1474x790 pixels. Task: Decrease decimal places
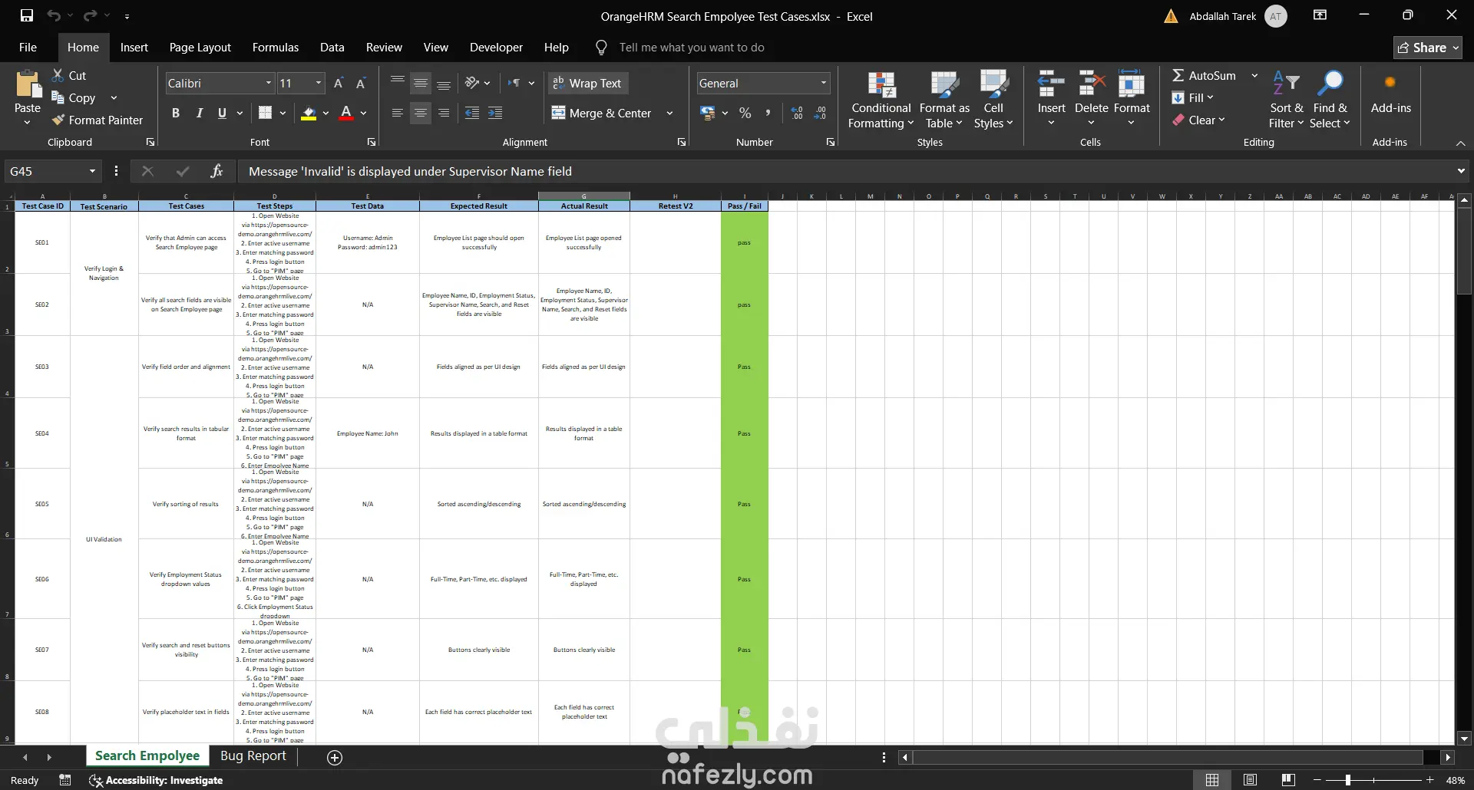tap(820, 113)
